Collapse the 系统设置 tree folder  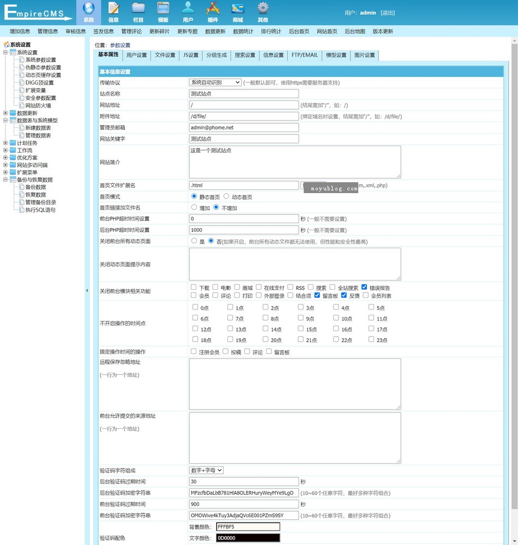click(5, 52)
